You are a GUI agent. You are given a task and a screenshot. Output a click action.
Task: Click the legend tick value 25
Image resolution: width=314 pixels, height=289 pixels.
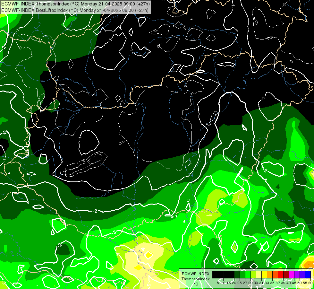coord(240,283)
